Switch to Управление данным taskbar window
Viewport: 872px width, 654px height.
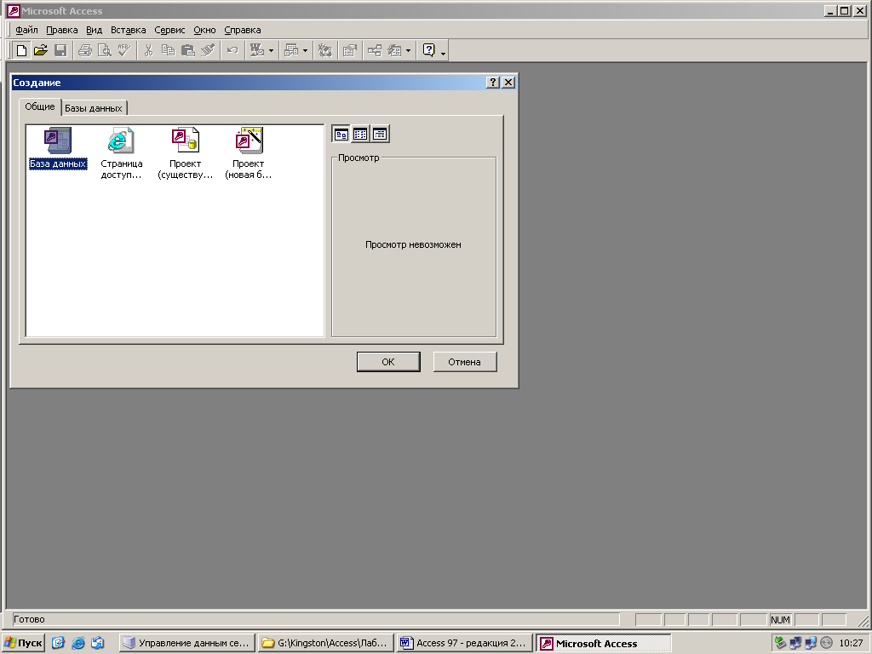[x=186, y=643]
